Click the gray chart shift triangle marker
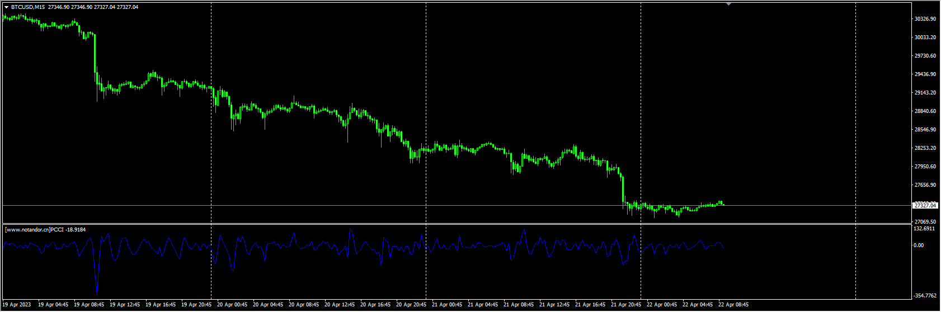The image size is (941, 312). coord(728,4)
